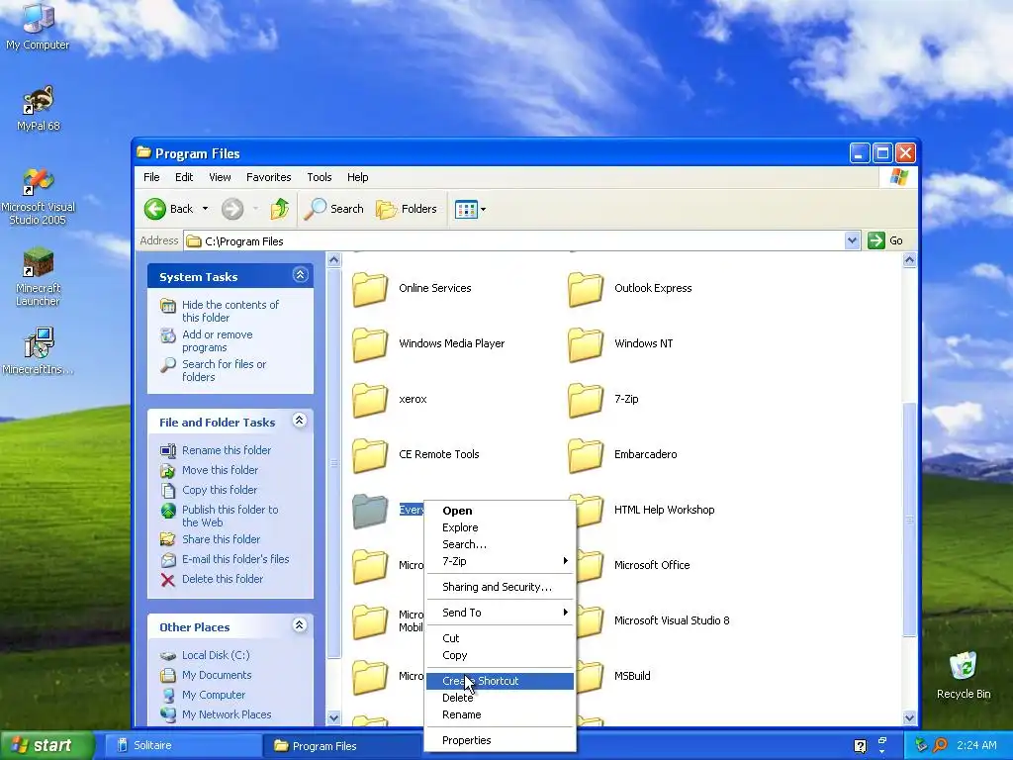Click Publish this folder to the Web
The width and height of the screenshot is (1013, 760).
click(230, 516)
